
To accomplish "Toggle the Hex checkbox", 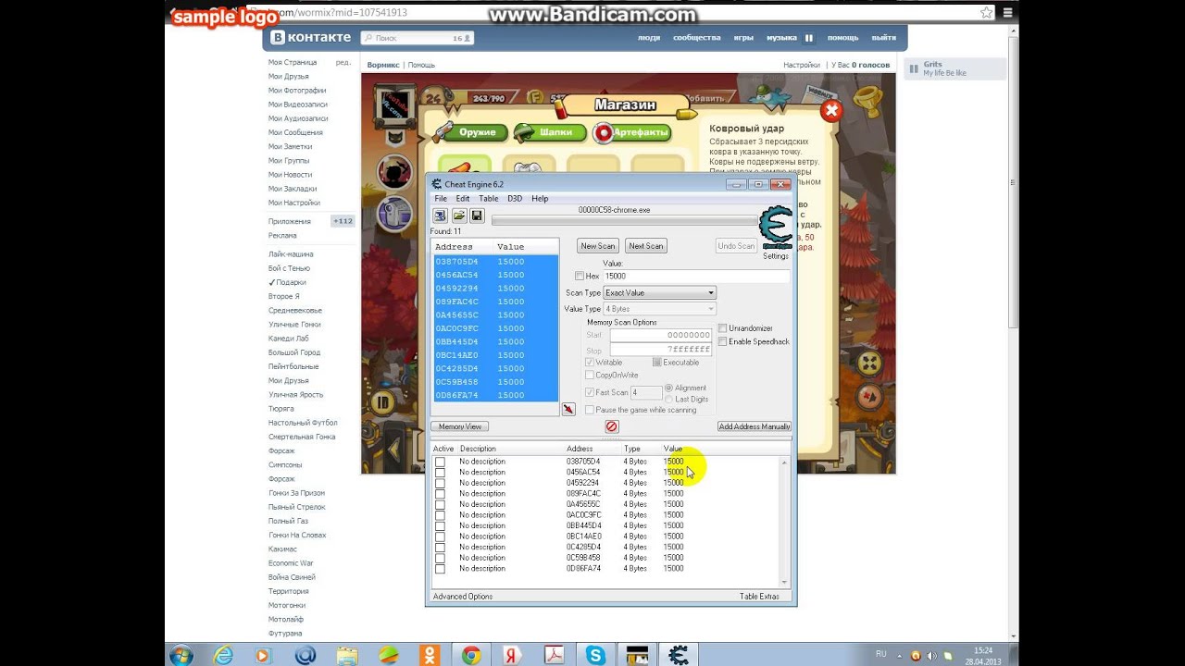I will [x=580, y=276].
